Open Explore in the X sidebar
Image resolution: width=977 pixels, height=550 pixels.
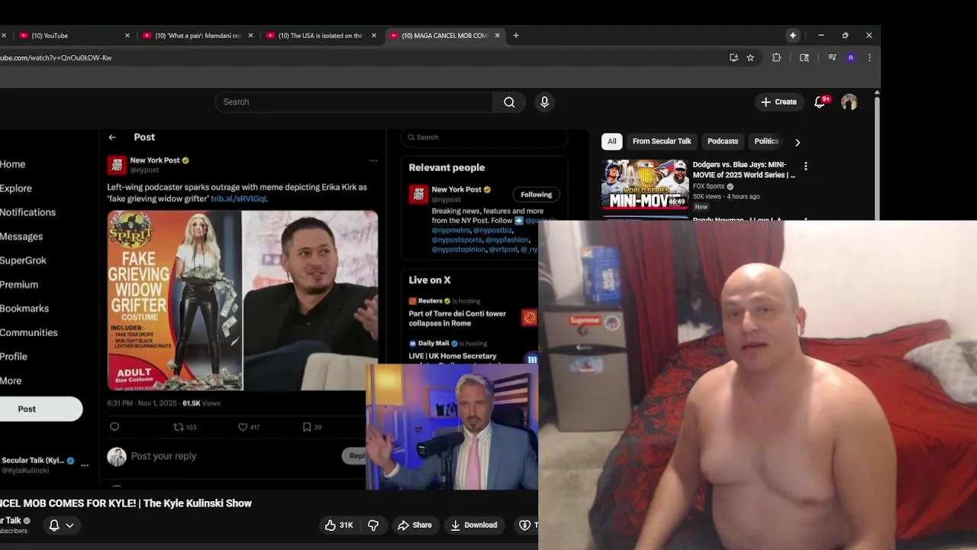(x=16, y=188)
